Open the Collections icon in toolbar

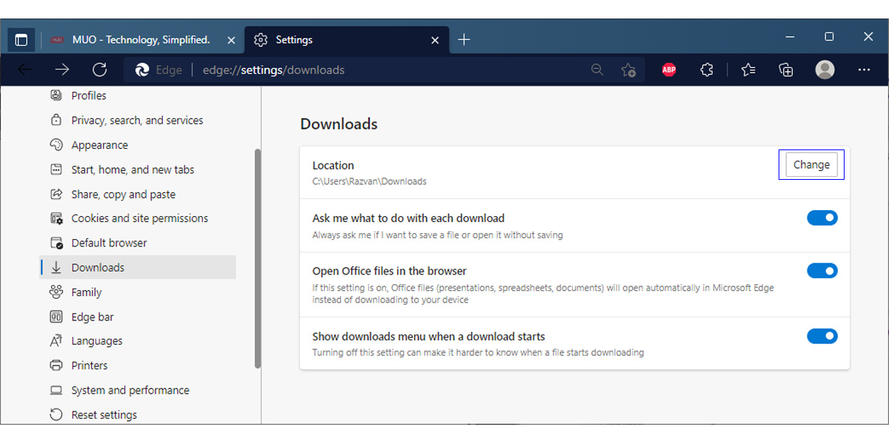pyautogui.click(x=785, y=70)
